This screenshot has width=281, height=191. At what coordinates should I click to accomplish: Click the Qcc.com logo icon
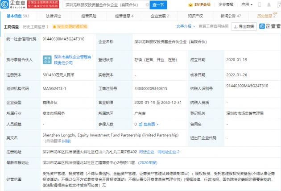(x=4, y=4)
